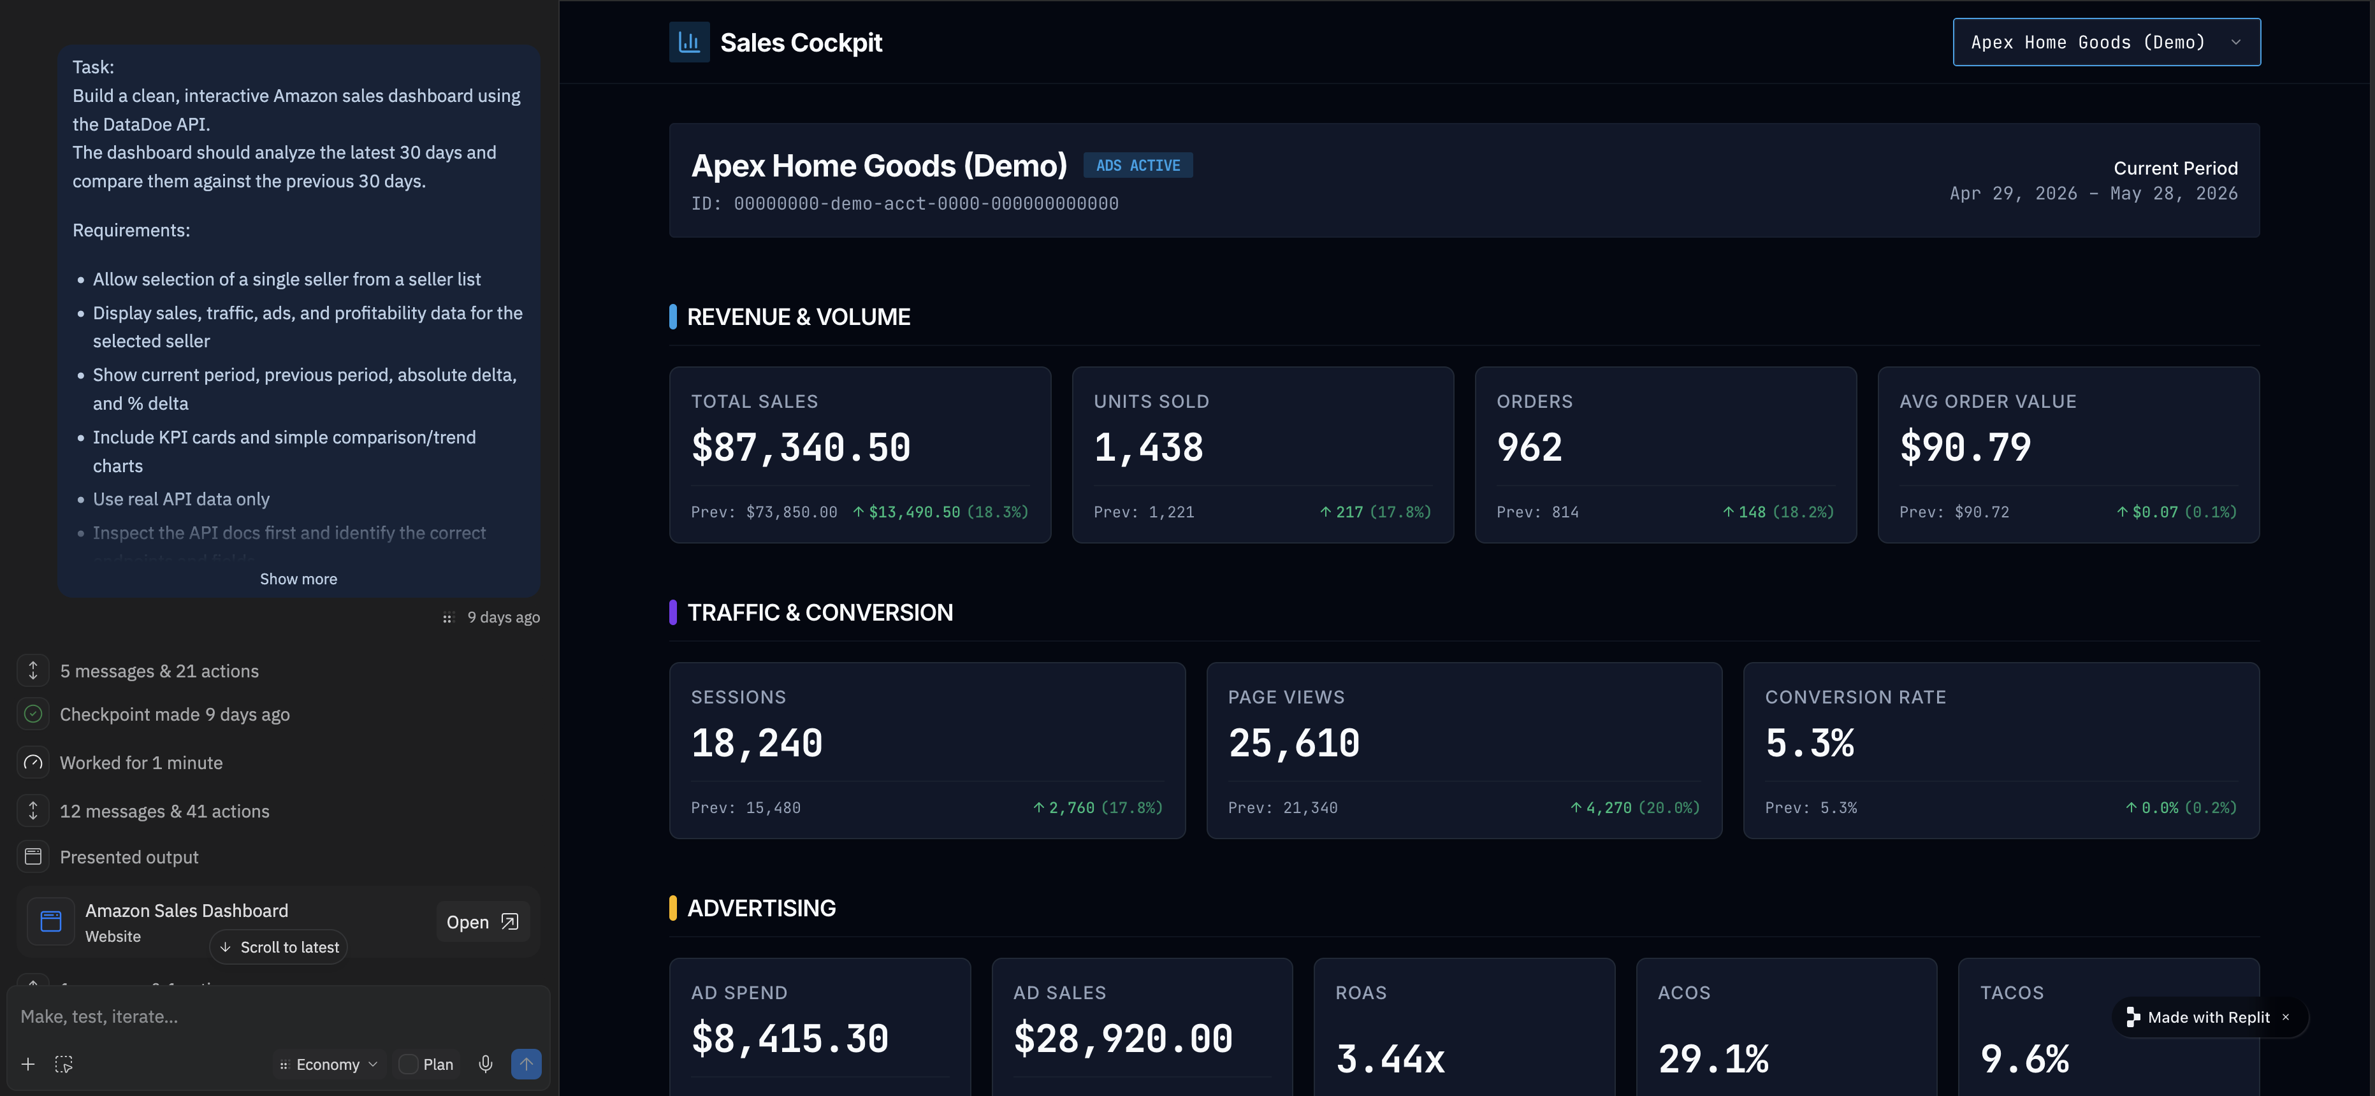This screenshot has width=2375, height=1096.
Task: Click the Units Sold delta 217 (17.8%)
Action: point(1375,512)
